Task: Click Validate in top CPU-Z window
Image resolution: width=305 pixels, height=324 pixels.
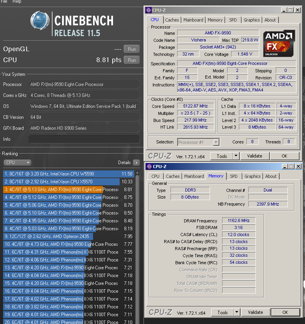Action: [x=255, y=156]
